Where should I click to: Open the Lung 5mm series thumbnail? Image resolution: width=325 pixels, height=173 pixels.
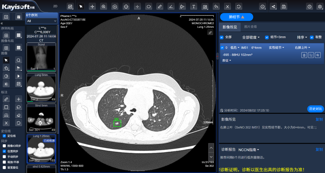[x=41, y=87]
